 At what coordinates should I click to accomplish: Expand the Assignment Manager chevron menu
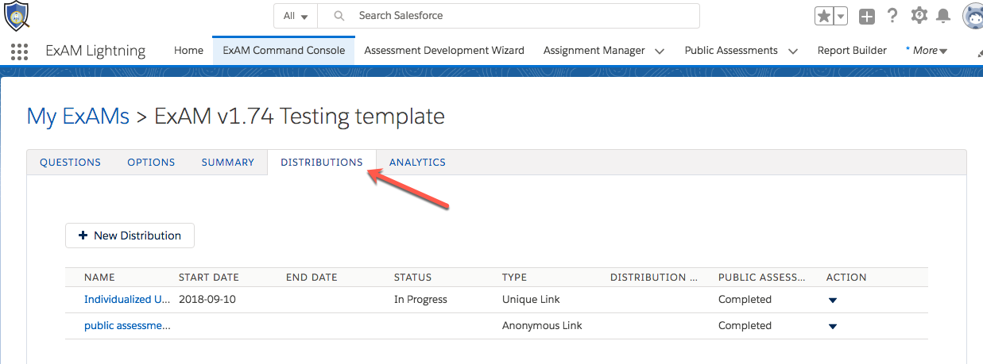[660, 51]
